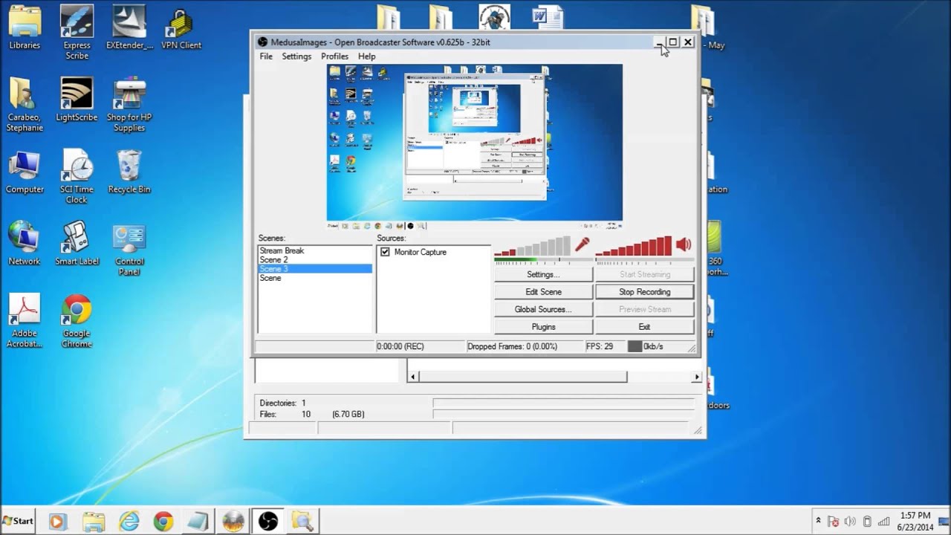Click the background window's right scroll arrow
This screenshot has height=535, width=951.
coord(696,377)
